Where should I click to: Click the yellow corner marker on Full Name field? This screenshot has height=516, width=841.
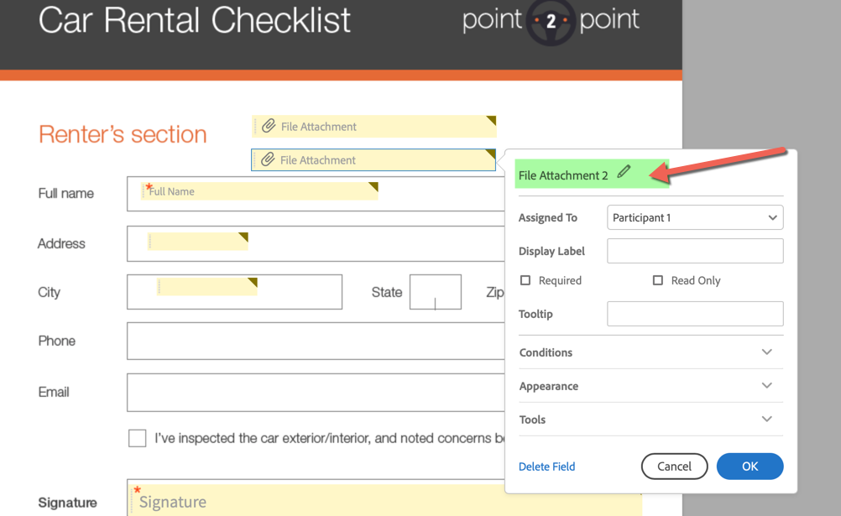coord(373,185)
